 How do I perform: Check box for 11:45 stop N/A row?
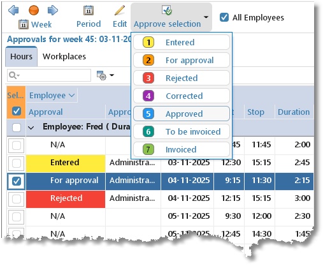[x=17, y=145]
